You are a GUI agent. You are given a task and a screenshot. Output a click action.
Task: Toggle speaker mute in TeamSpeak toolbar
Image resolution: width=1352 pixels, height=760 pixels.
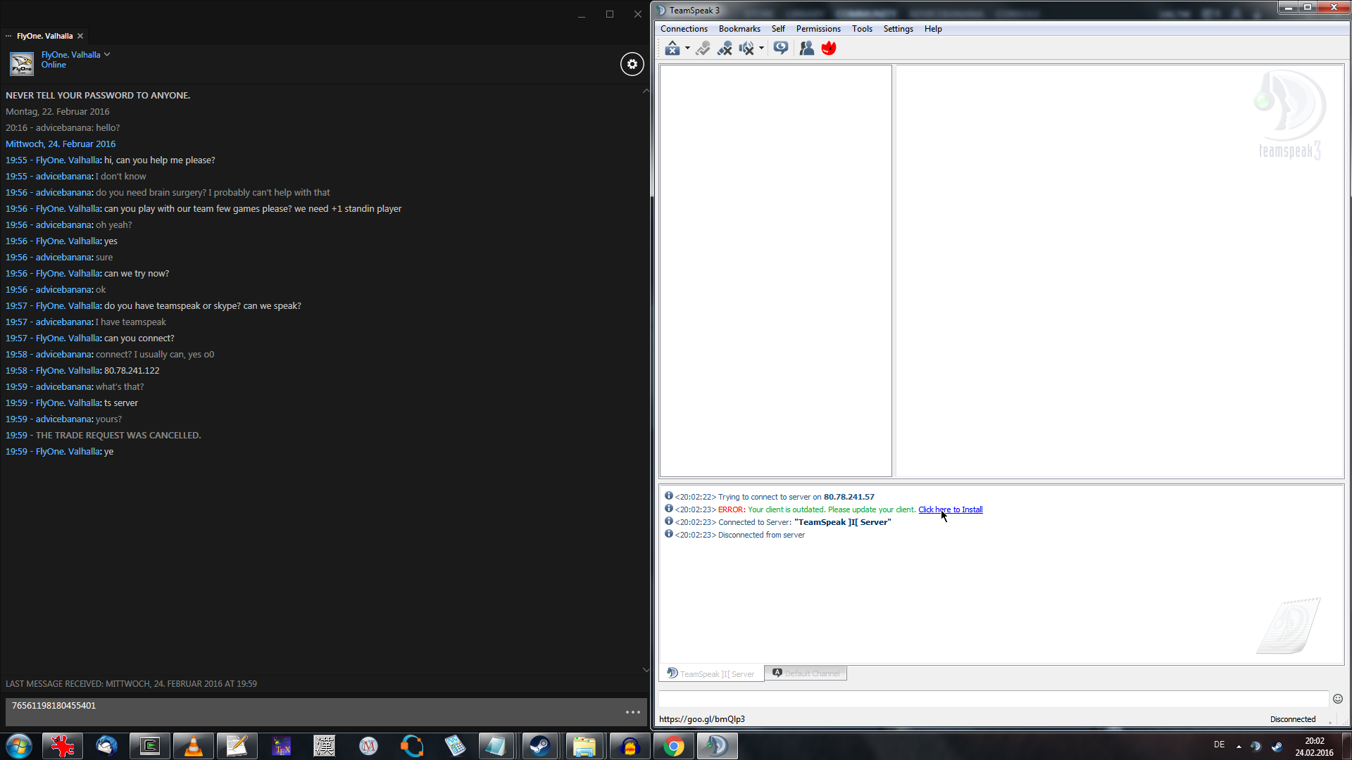coord(746,48)
